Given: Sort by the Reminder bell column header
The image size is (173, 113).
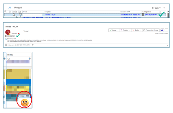Looking at the screenshot, I should tap(14, 12).
